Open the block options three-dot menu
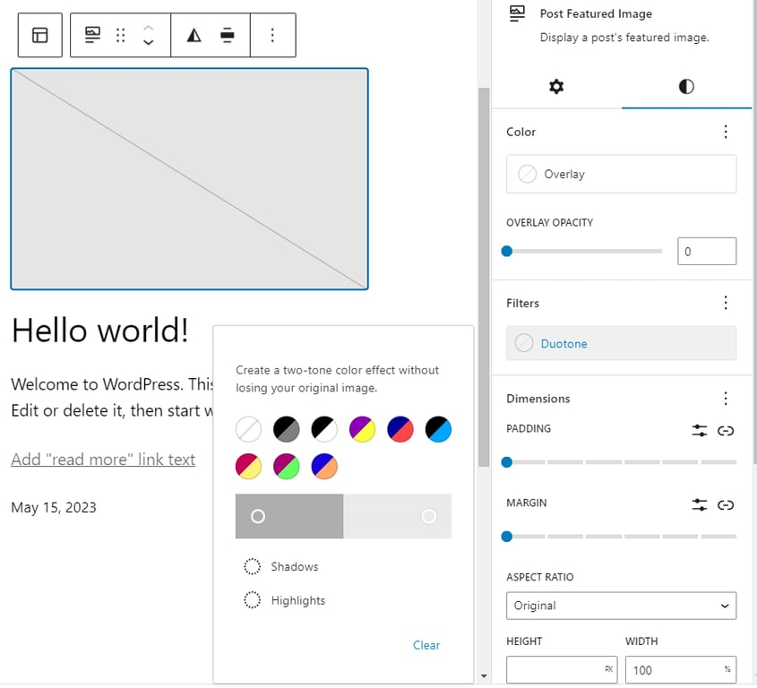This screenshot has height=688, width=757. (x=271, y=36)
